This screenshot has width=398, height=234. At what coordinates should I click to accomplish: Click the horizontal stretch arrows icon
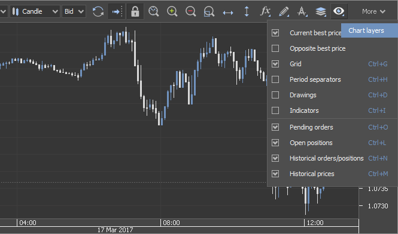pyautogui.click(x=228, y=13)
